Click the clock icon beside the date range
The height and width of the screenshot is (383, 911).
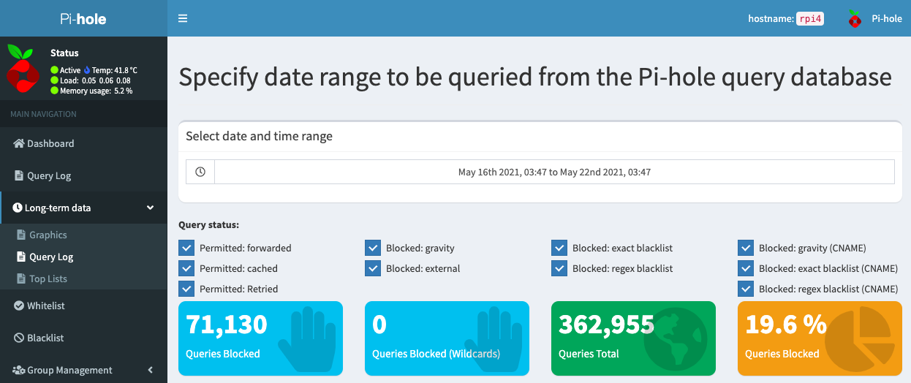click(200, 172)
